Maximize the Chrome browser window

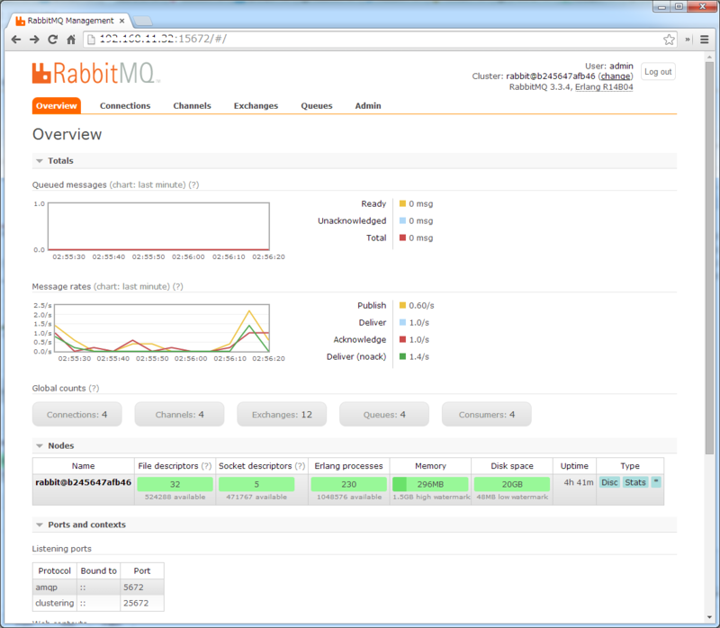coord(679,6)
